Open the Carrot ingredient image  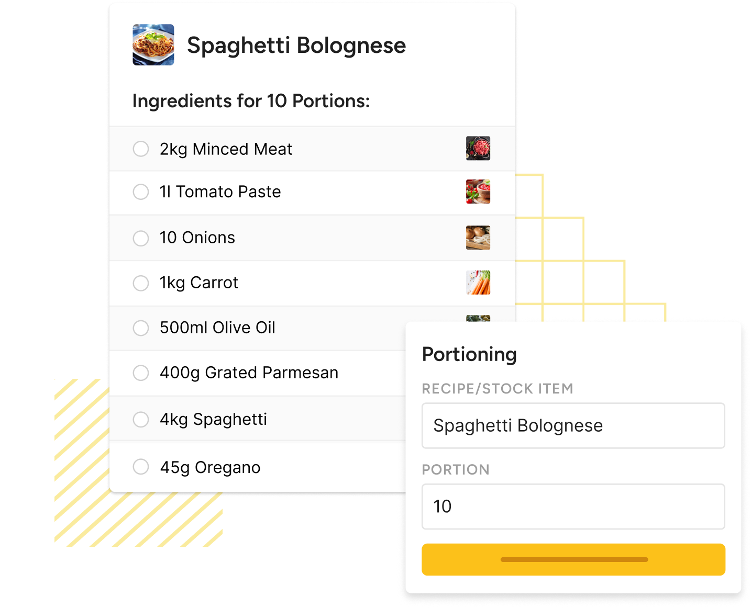(x=478, y=283)
